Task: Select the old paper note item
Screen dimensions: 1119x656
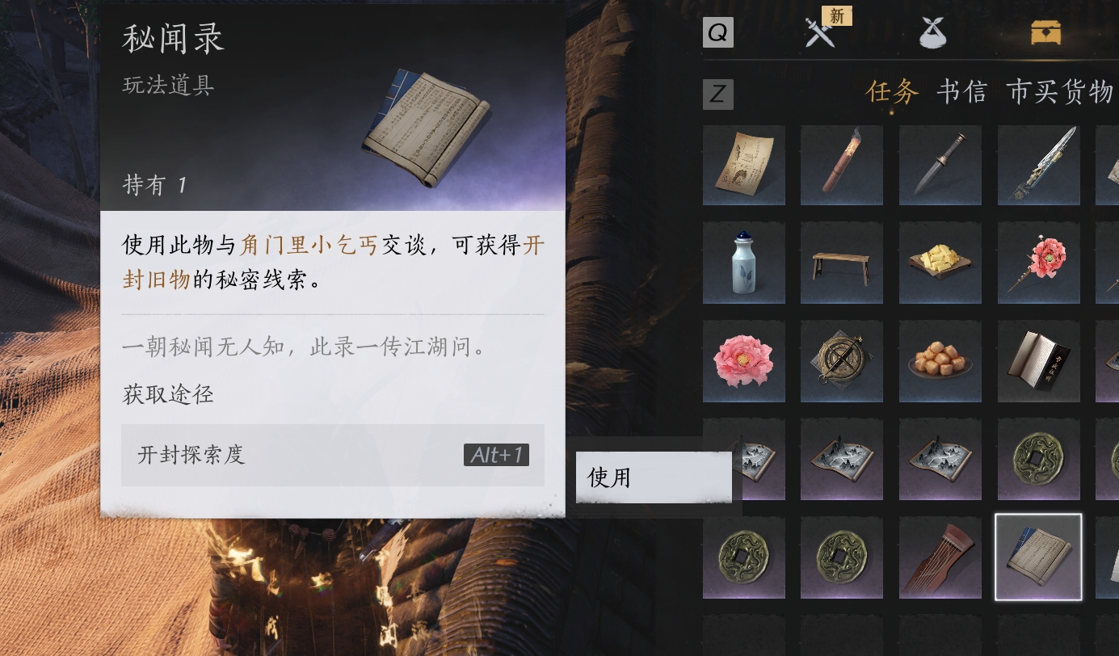Action: 744,165
